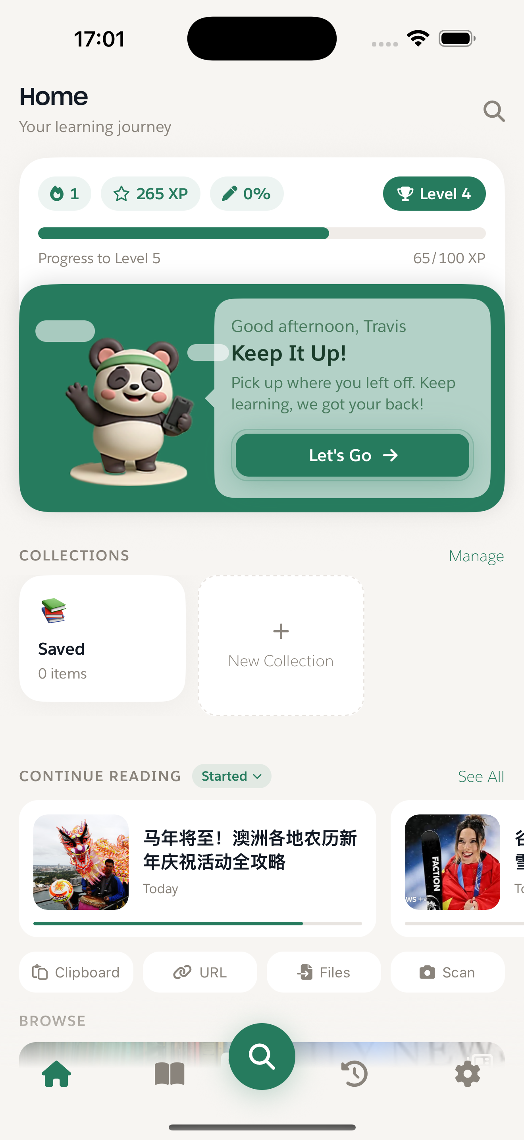Open the streak flame badge
Viewport: 524px width, 1140px height.
[64, 194]
